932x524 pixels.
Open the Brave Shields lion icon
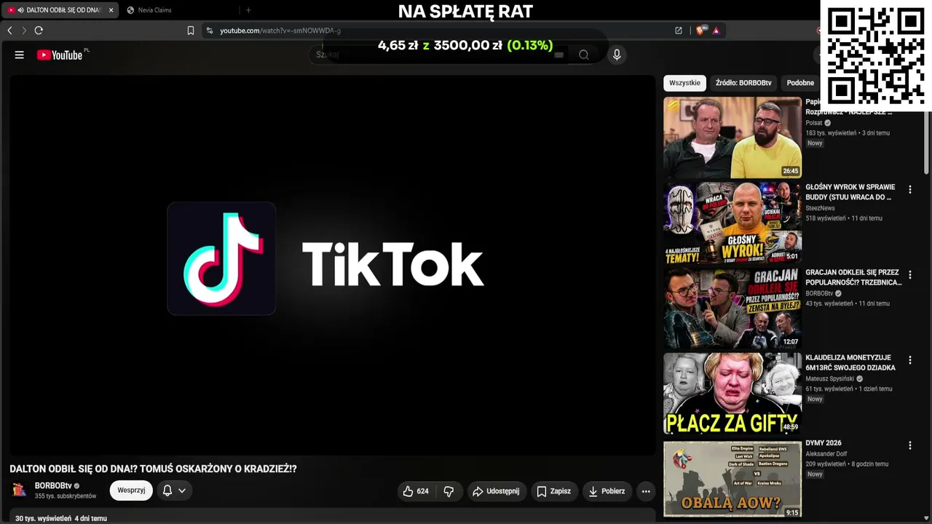(x=701, y=31)
